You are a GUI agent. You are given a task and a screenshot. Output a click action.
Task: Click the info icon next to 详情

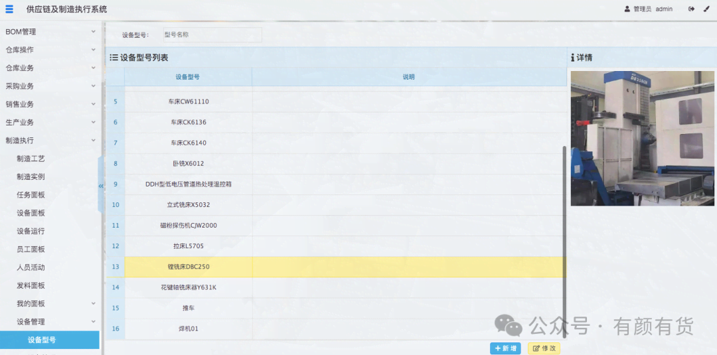(573, 58)
